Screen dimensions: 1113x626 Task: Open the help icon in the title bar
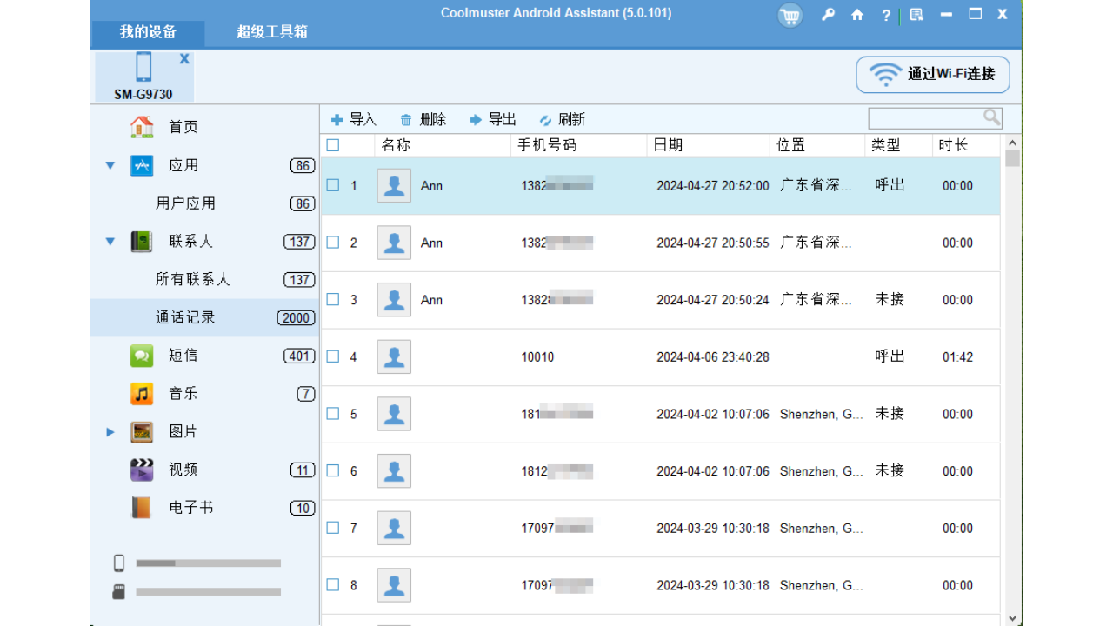coord(885,15)
